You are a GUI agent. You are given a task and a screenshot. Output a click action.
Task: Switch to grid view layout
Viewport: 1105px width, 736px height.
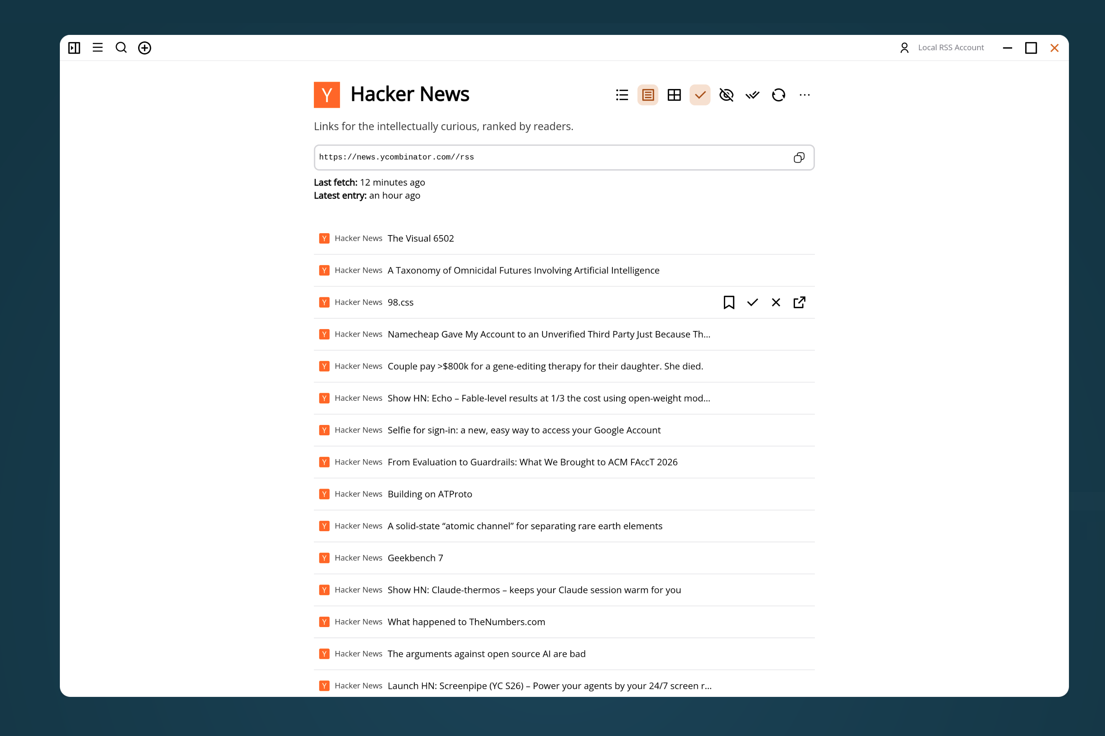(674, 95)
